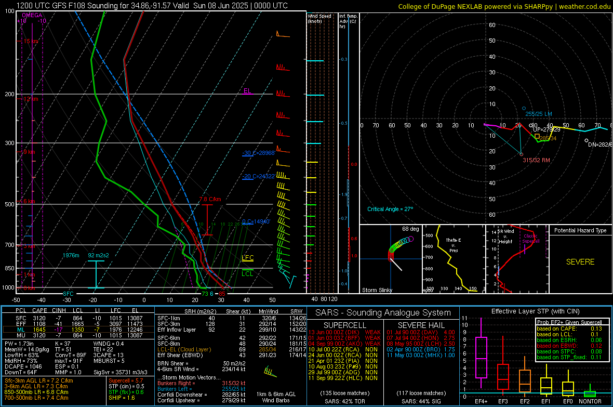Viewport: 613px width, 407px height.
Task: Click the red Supercell = 5.7 value
Action: 126,380
